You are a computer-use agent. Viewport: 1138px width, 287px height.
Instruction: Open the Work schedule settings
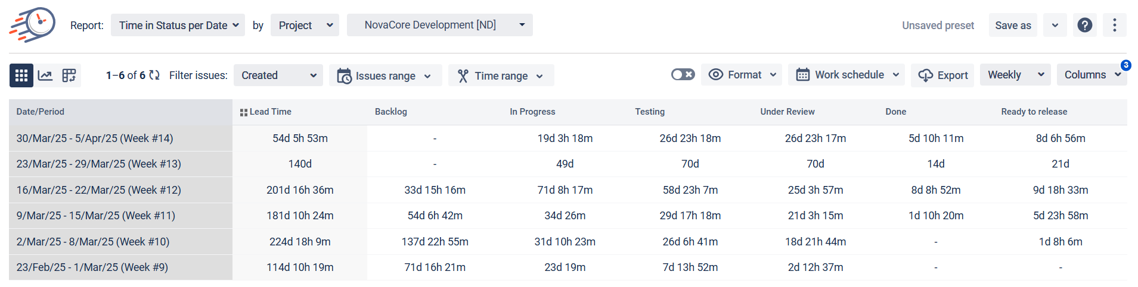tap(846, 75)
